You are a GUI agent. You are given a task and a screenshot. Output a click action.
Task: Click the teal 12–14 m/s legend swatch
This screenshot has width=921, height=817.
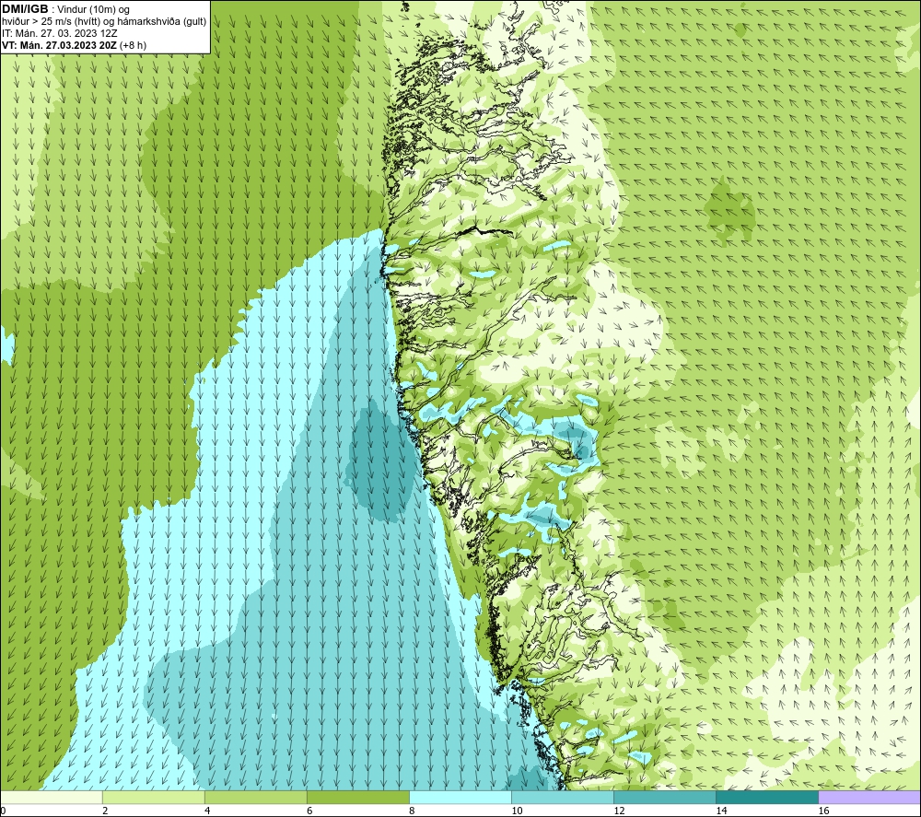(x=665, y=798)
